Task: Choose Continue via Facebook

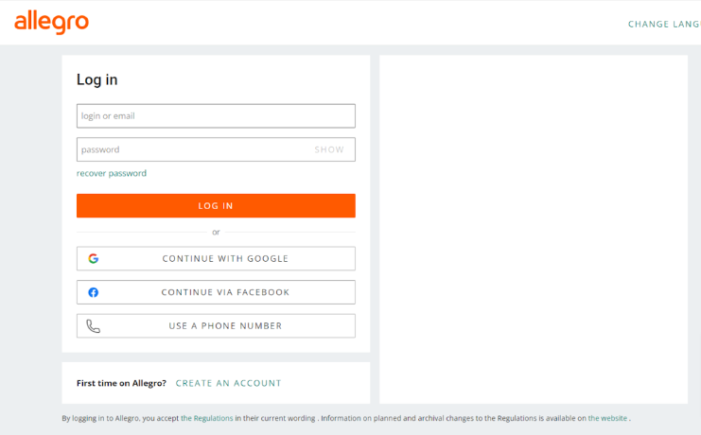Action: pyautogui.click(x=216, y=292)
